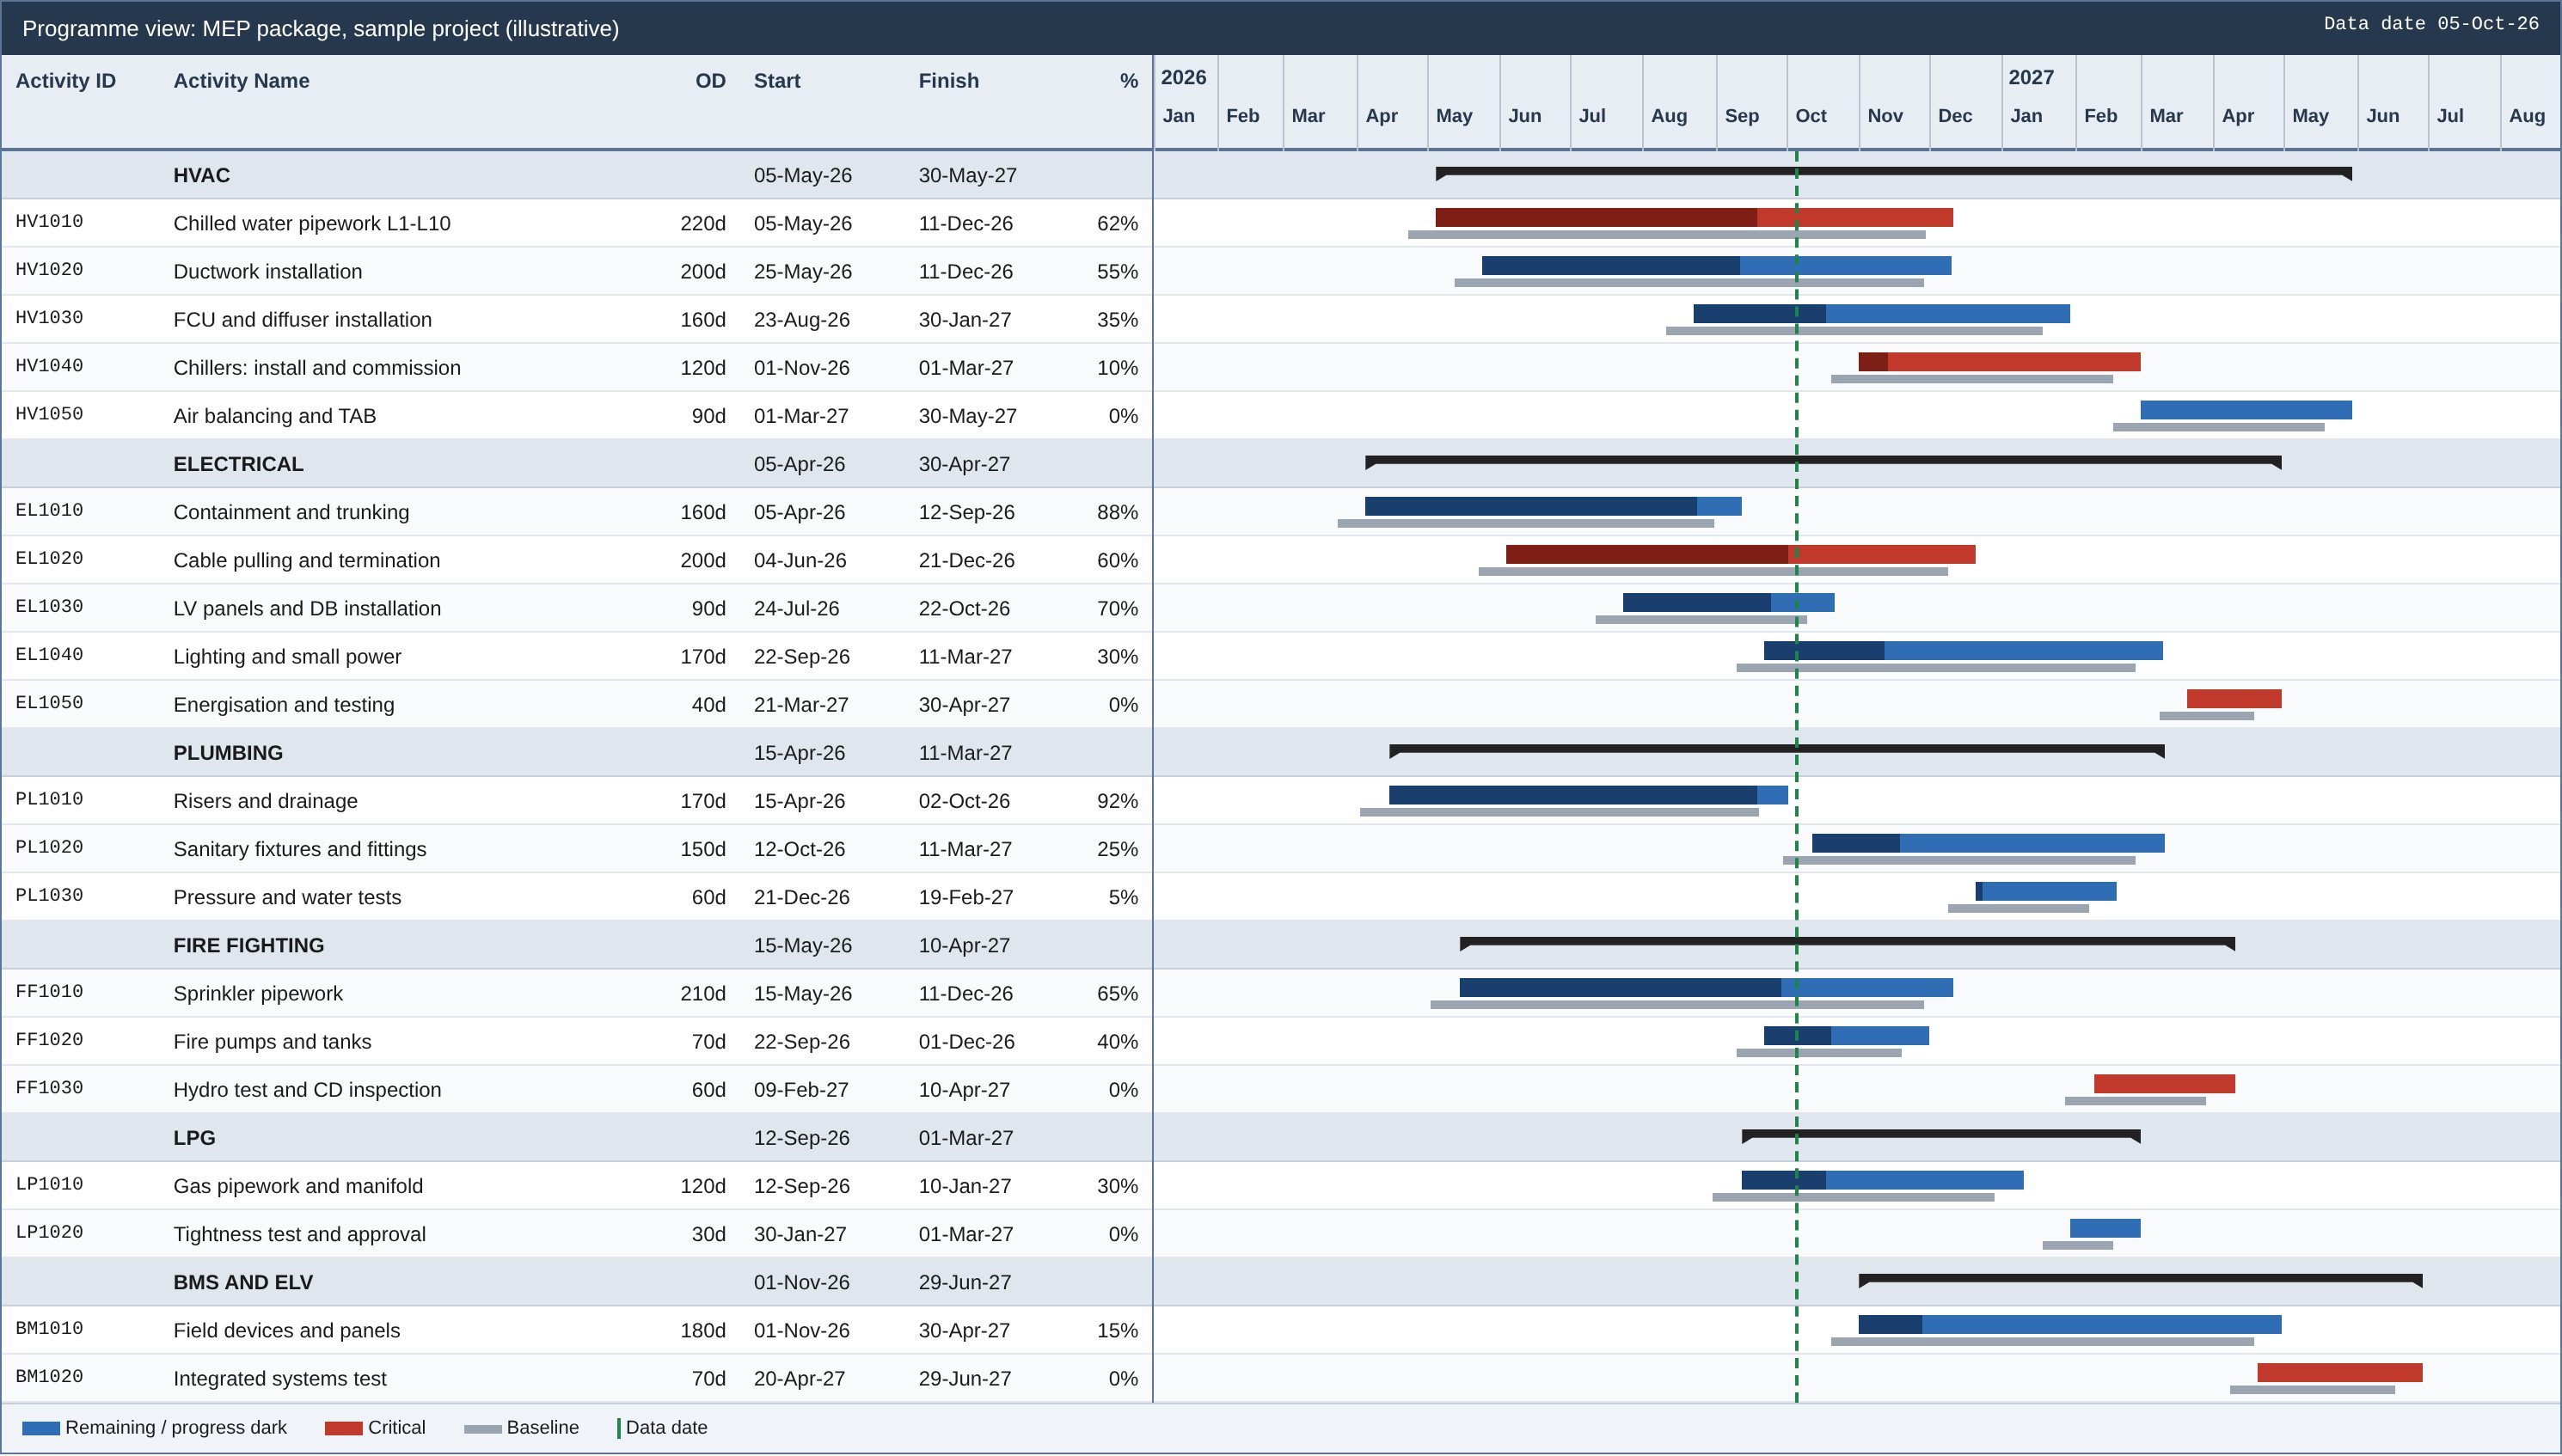
Task: Click the '220d' duration for Chilled water pipework
Action: pos(703,223)
